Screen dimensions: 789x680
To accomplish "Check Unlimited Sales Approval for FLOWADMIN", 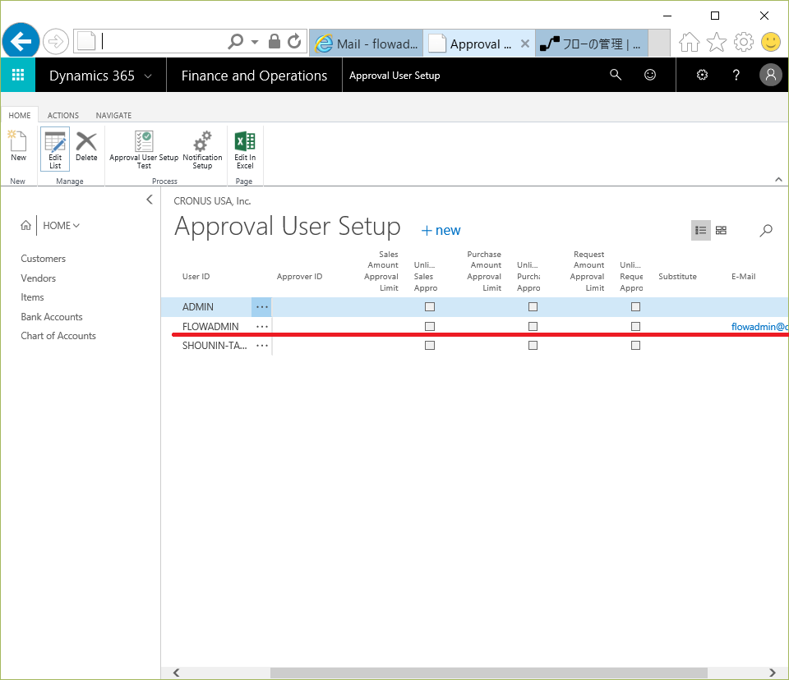I will [430, 326].
